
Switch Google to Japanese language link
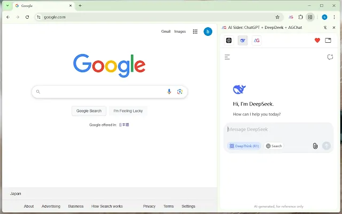coord(124,125)
